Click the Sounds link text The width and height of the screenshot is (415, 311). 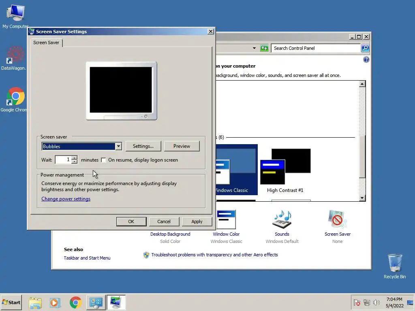(x=282, y=234)
